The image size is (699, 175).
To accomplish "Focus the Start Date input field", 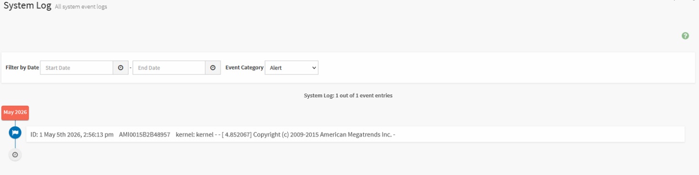I will click(x=77, y=68).
